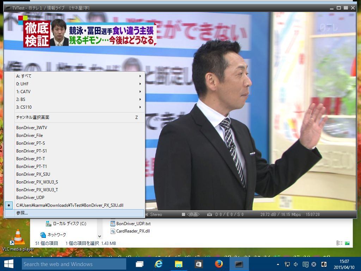Image resolution: width=361 pixels, height=271 pixels.
Task: Click the camera capture icon in status bar
Action: [209, 215]
